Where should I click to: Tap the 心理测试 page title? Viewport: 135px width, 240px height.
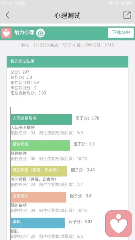[x=67, y=15]
